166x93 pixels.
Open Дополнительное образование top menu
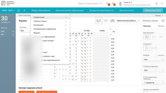point(70,10)
